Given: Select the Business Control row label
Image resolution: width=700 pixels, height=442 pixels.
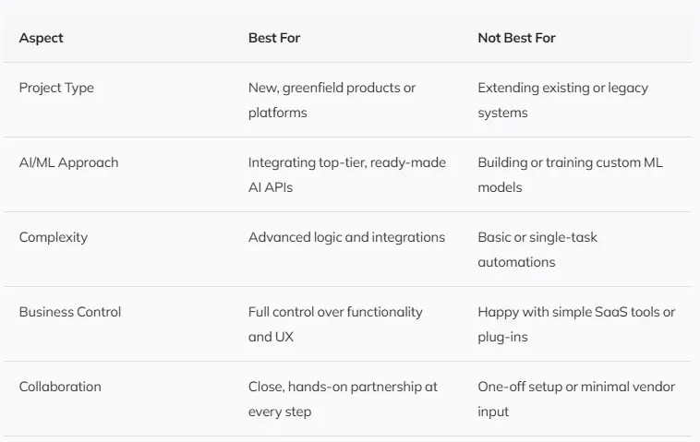Looking at the screenshot, I should (70, 312).
